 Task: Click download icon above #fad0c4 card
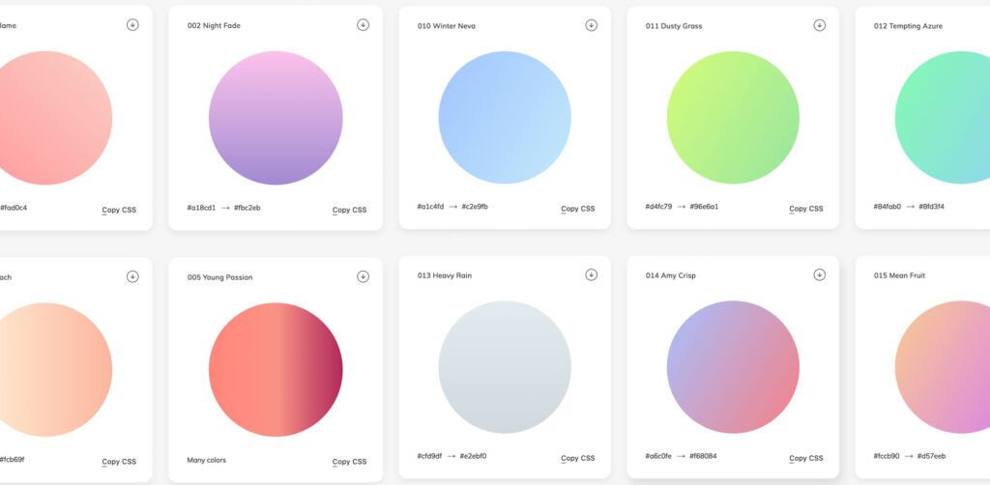[x=132, y=24]
